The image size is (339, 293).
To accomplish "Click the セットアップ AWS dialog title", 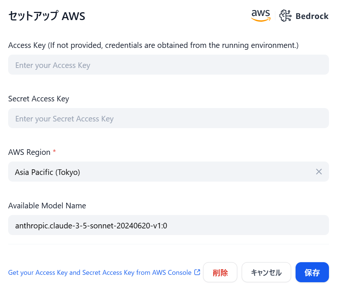I will pyautogui.click(x=47, y=16).
